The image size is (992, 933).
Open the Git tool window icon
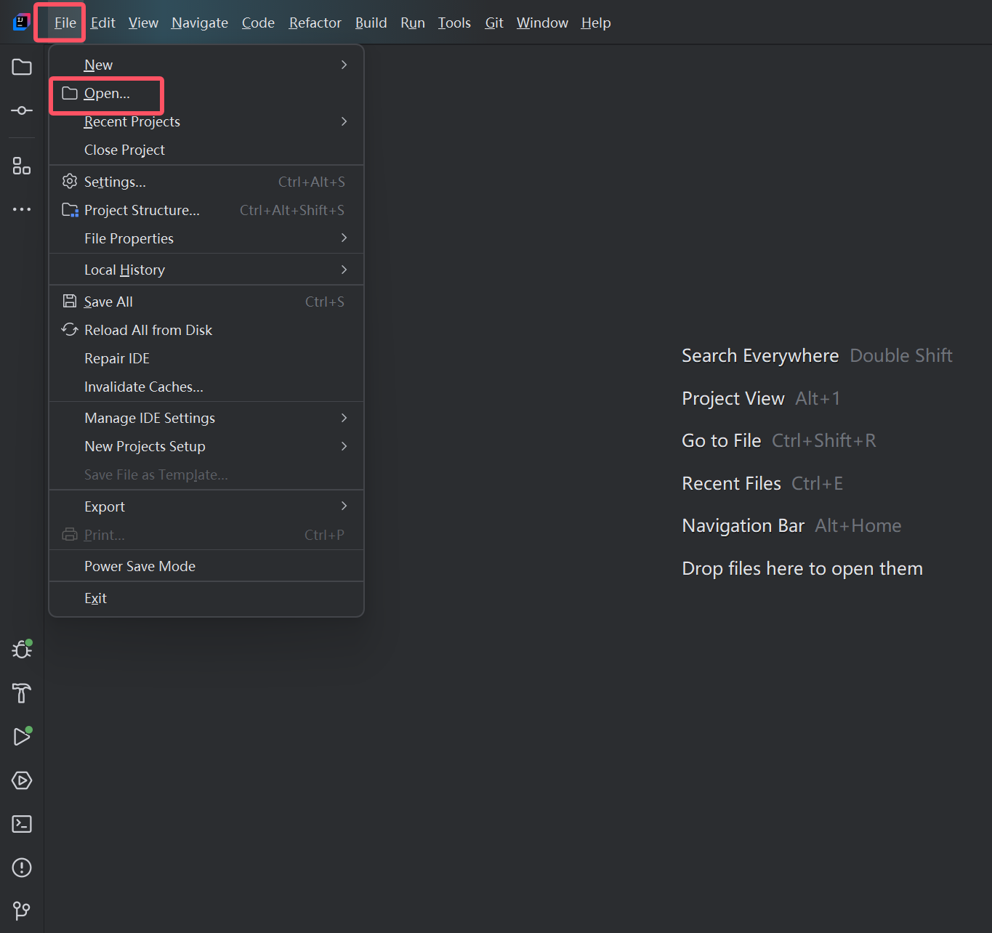click(22, 910)
